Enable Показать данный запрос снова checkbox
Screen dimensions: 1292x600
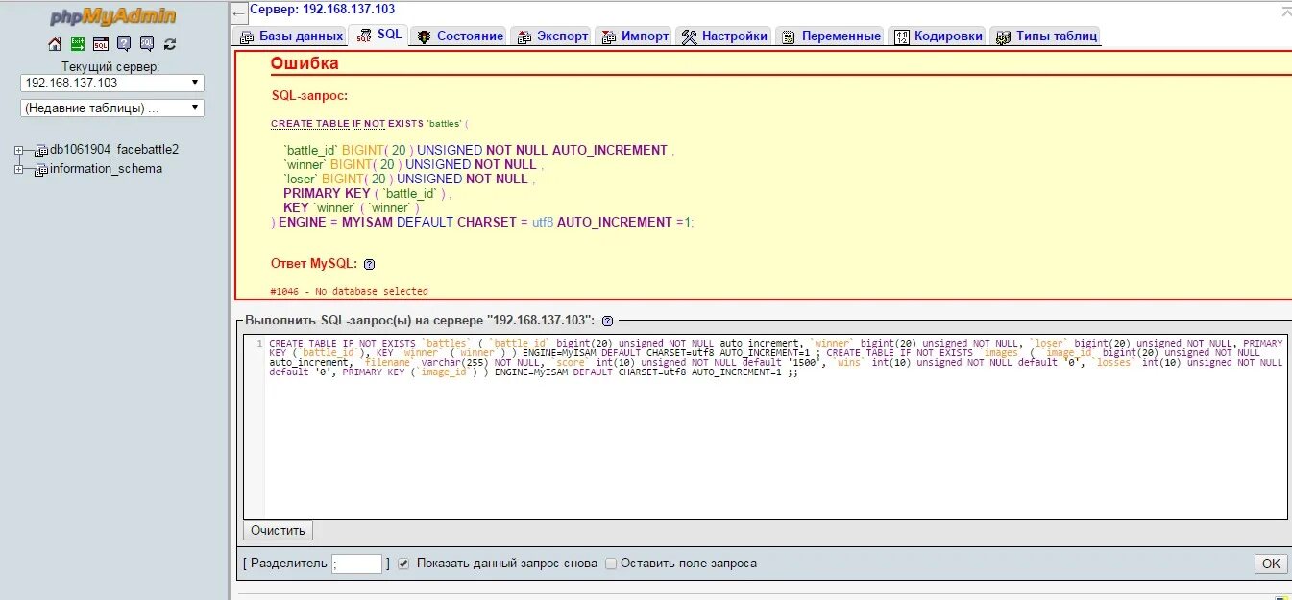point(403,564)
